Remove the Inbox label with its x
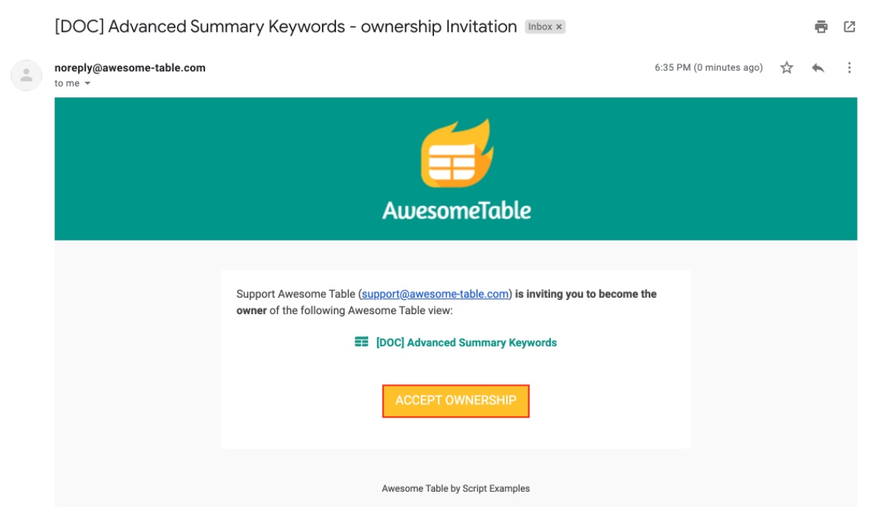This screenshot has width=886, height=520. coord(559,27)
